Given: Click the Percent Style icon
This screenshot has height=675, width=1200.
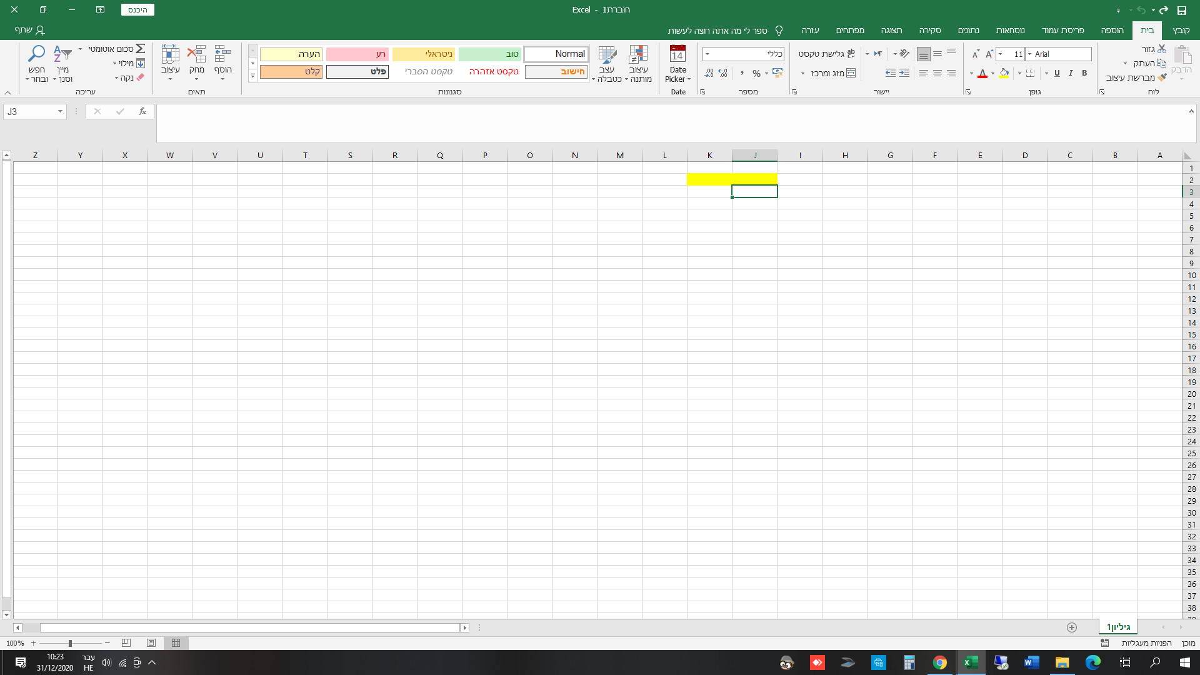Looking at the screenshot, I should [x=756, y=74].
